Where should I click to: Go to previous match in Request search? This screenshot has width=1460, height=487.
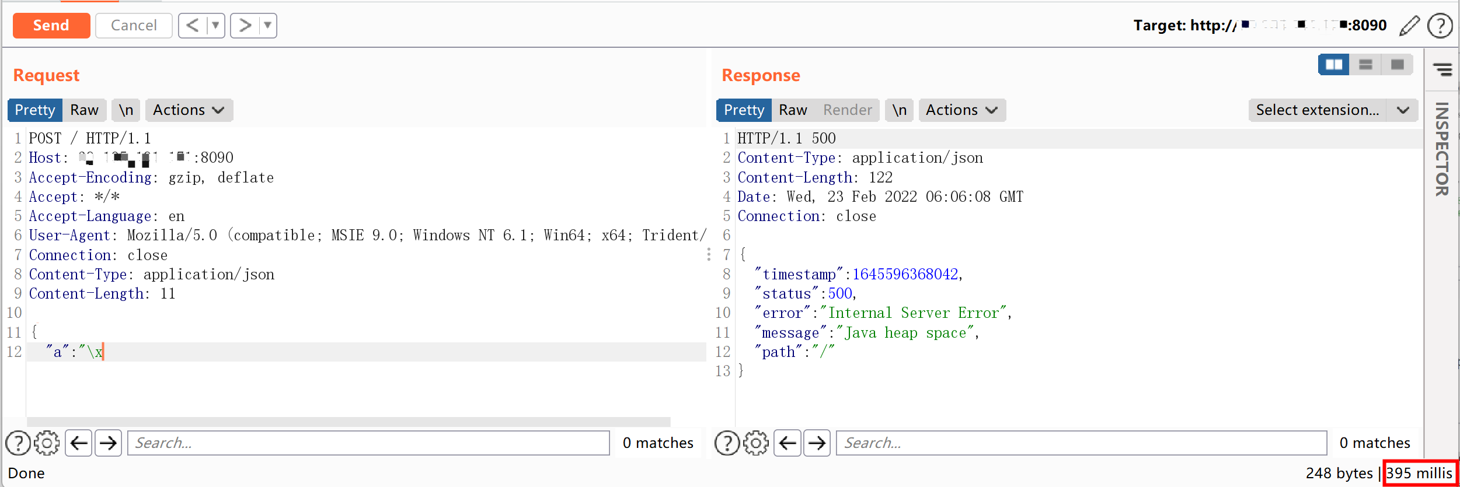[79, 443]
